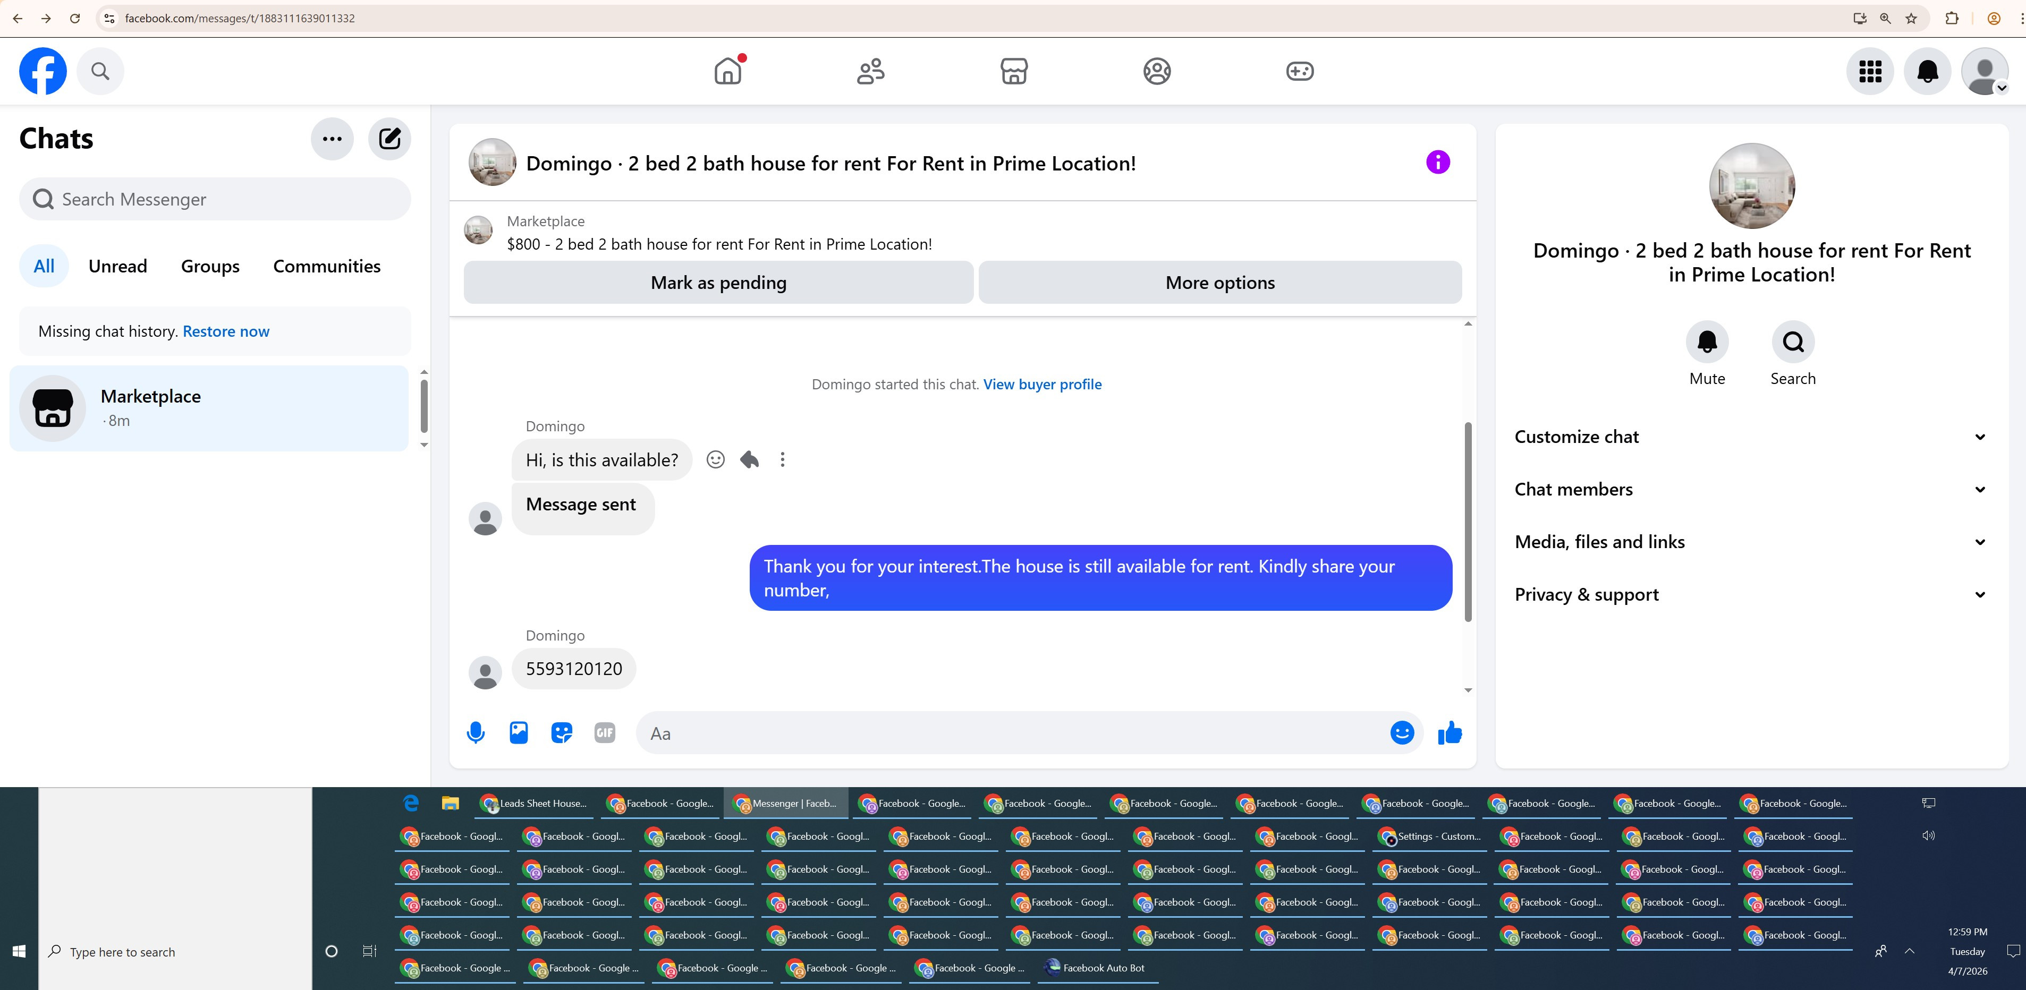Open Groups icon in top navigation

tap(1157, 71)
